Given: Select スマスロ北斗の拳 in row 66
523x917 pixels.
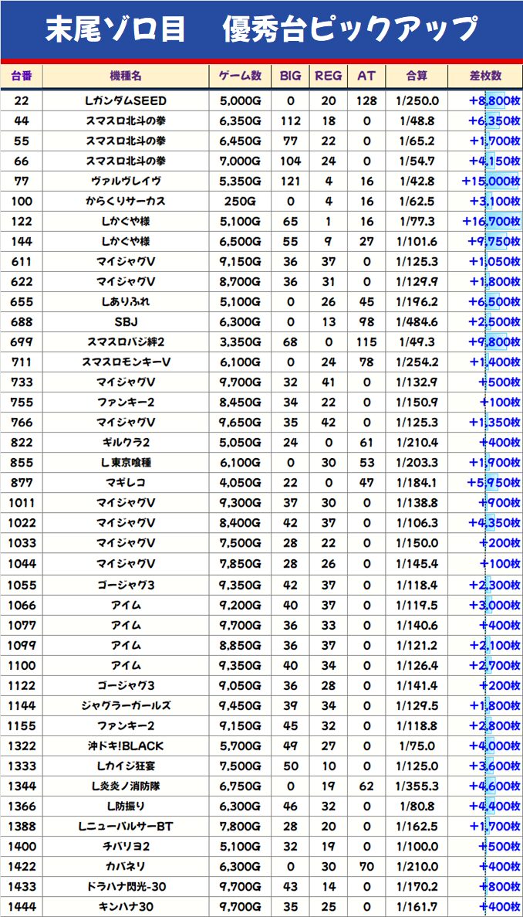Looking at the screenshot, I should coord(126,161).
